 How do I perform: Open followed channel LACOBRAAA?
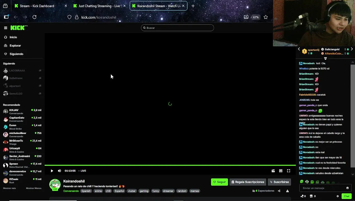[22, 71]
